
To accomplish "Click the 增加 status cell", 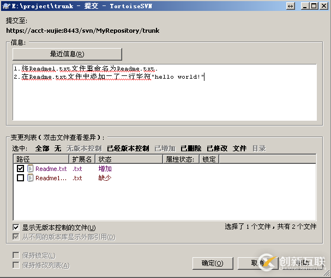I will [x=105, y=169].
